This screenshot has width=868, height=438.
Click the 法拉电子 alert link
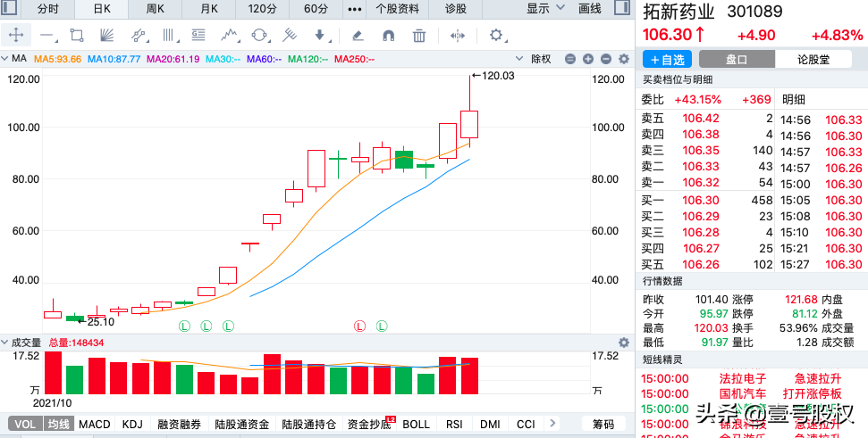(743, 379)
